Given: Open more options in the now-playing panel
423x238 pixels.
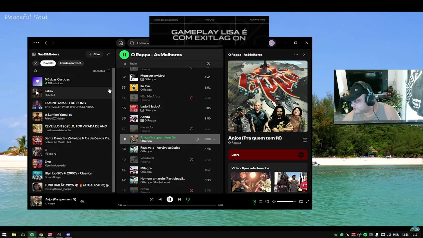Looking at the screenshot, I should (296, 55).
